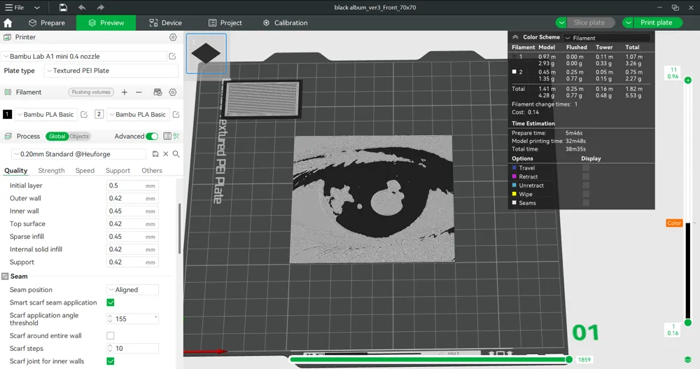Uncheck Scarf joint for inner walls

(x=111, y=361)
